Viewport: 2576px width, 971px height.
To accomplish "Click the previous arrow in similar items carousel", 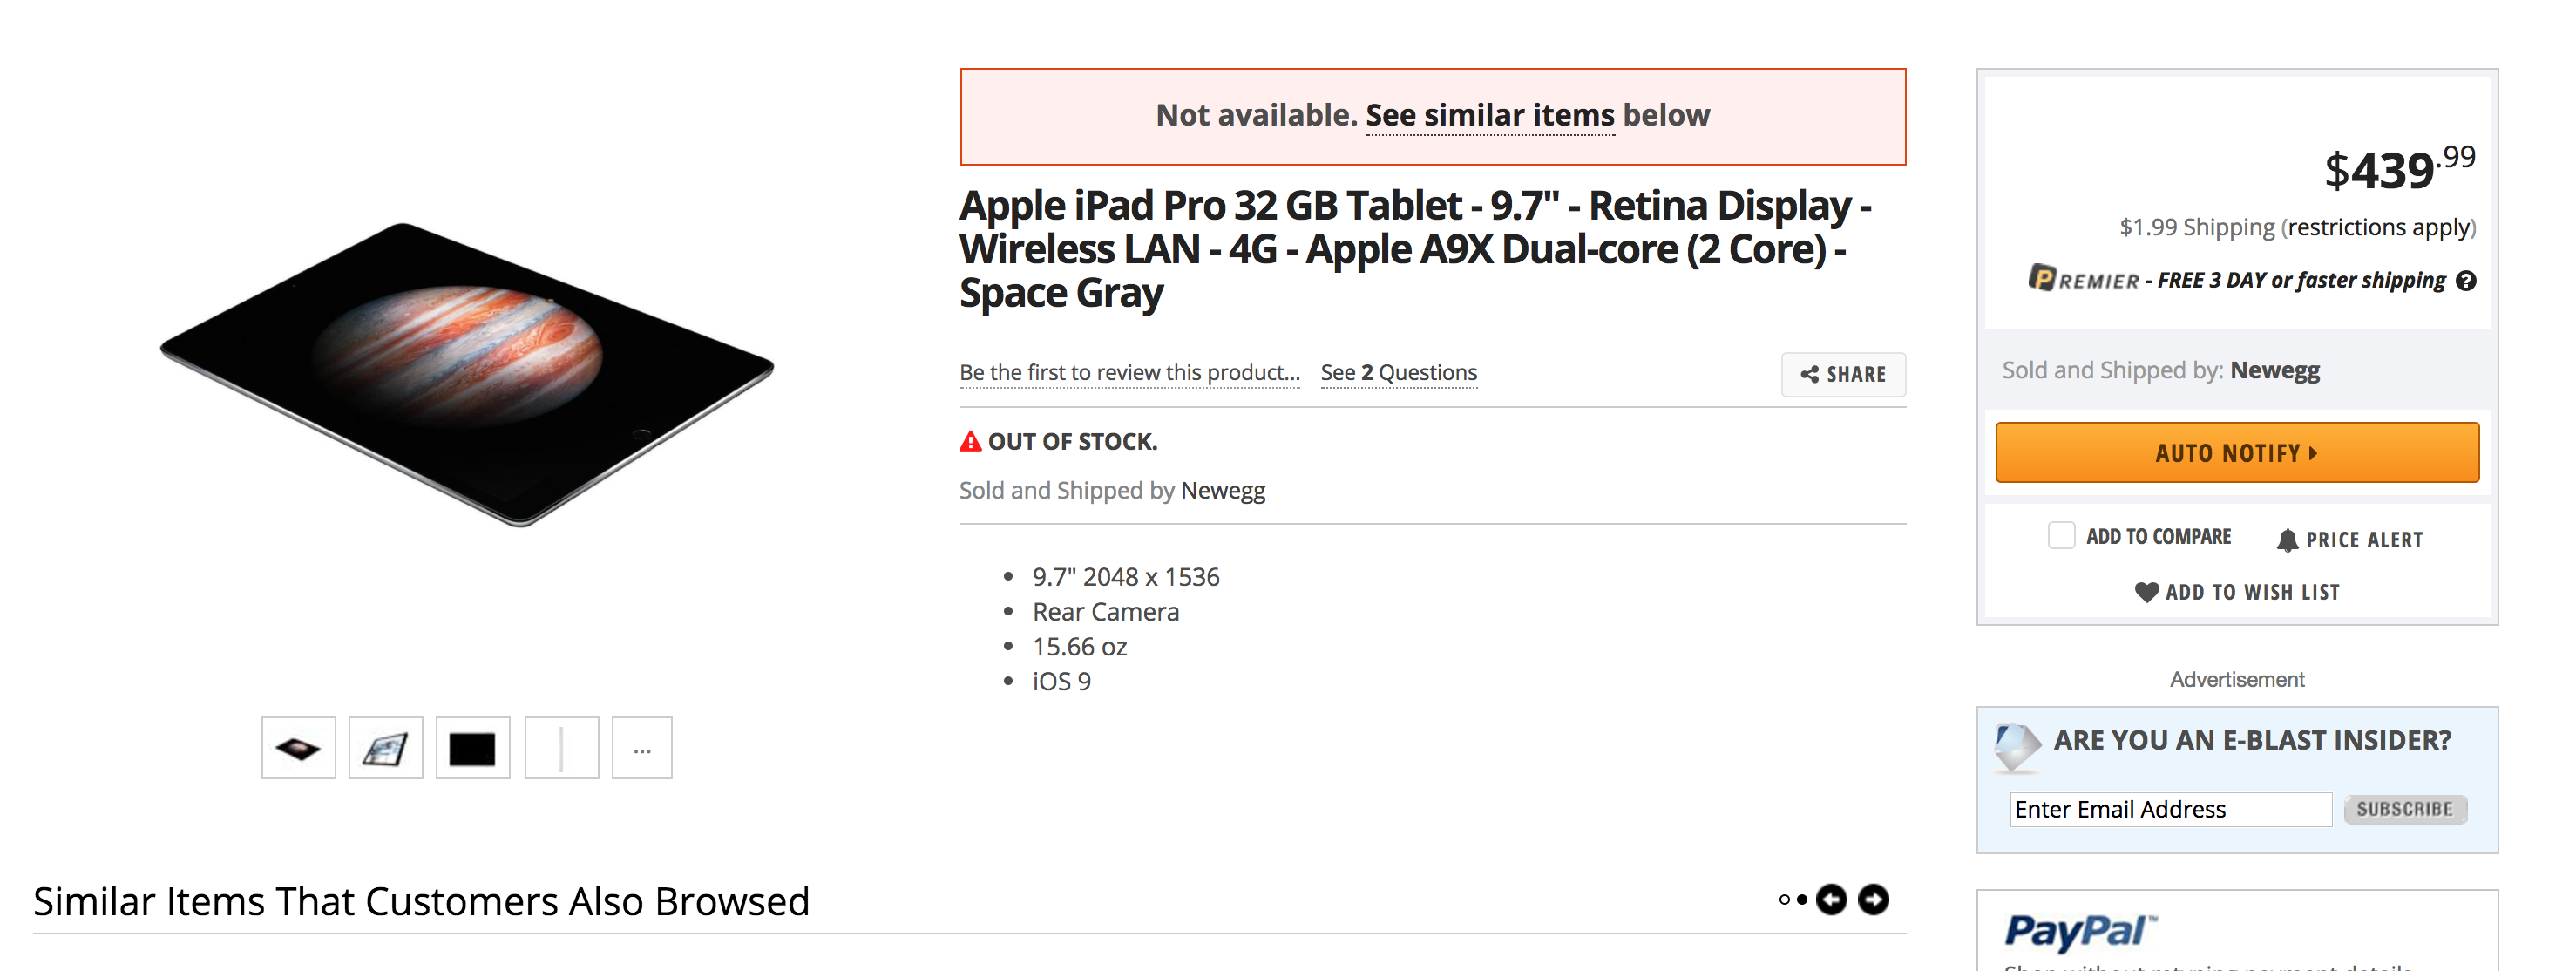I will point(1831,899).
